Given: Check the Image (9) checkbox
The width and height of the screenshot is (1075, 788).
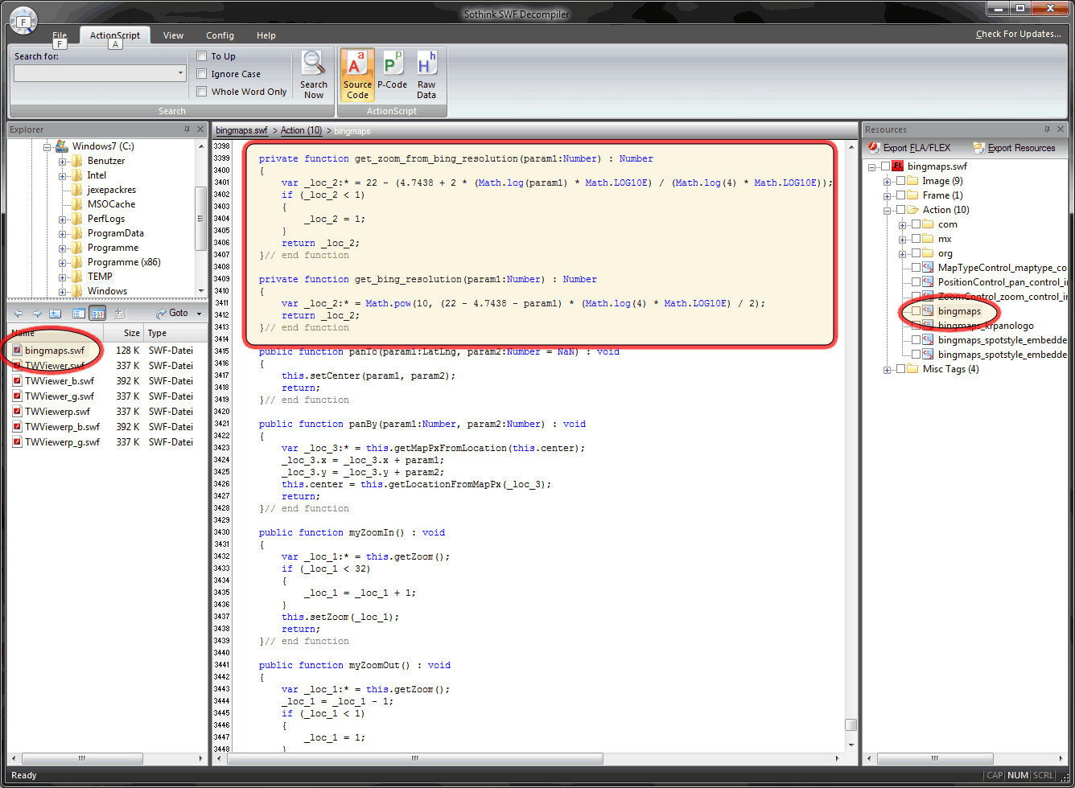Looking at the screenshot, I should (x=900, y=181).
